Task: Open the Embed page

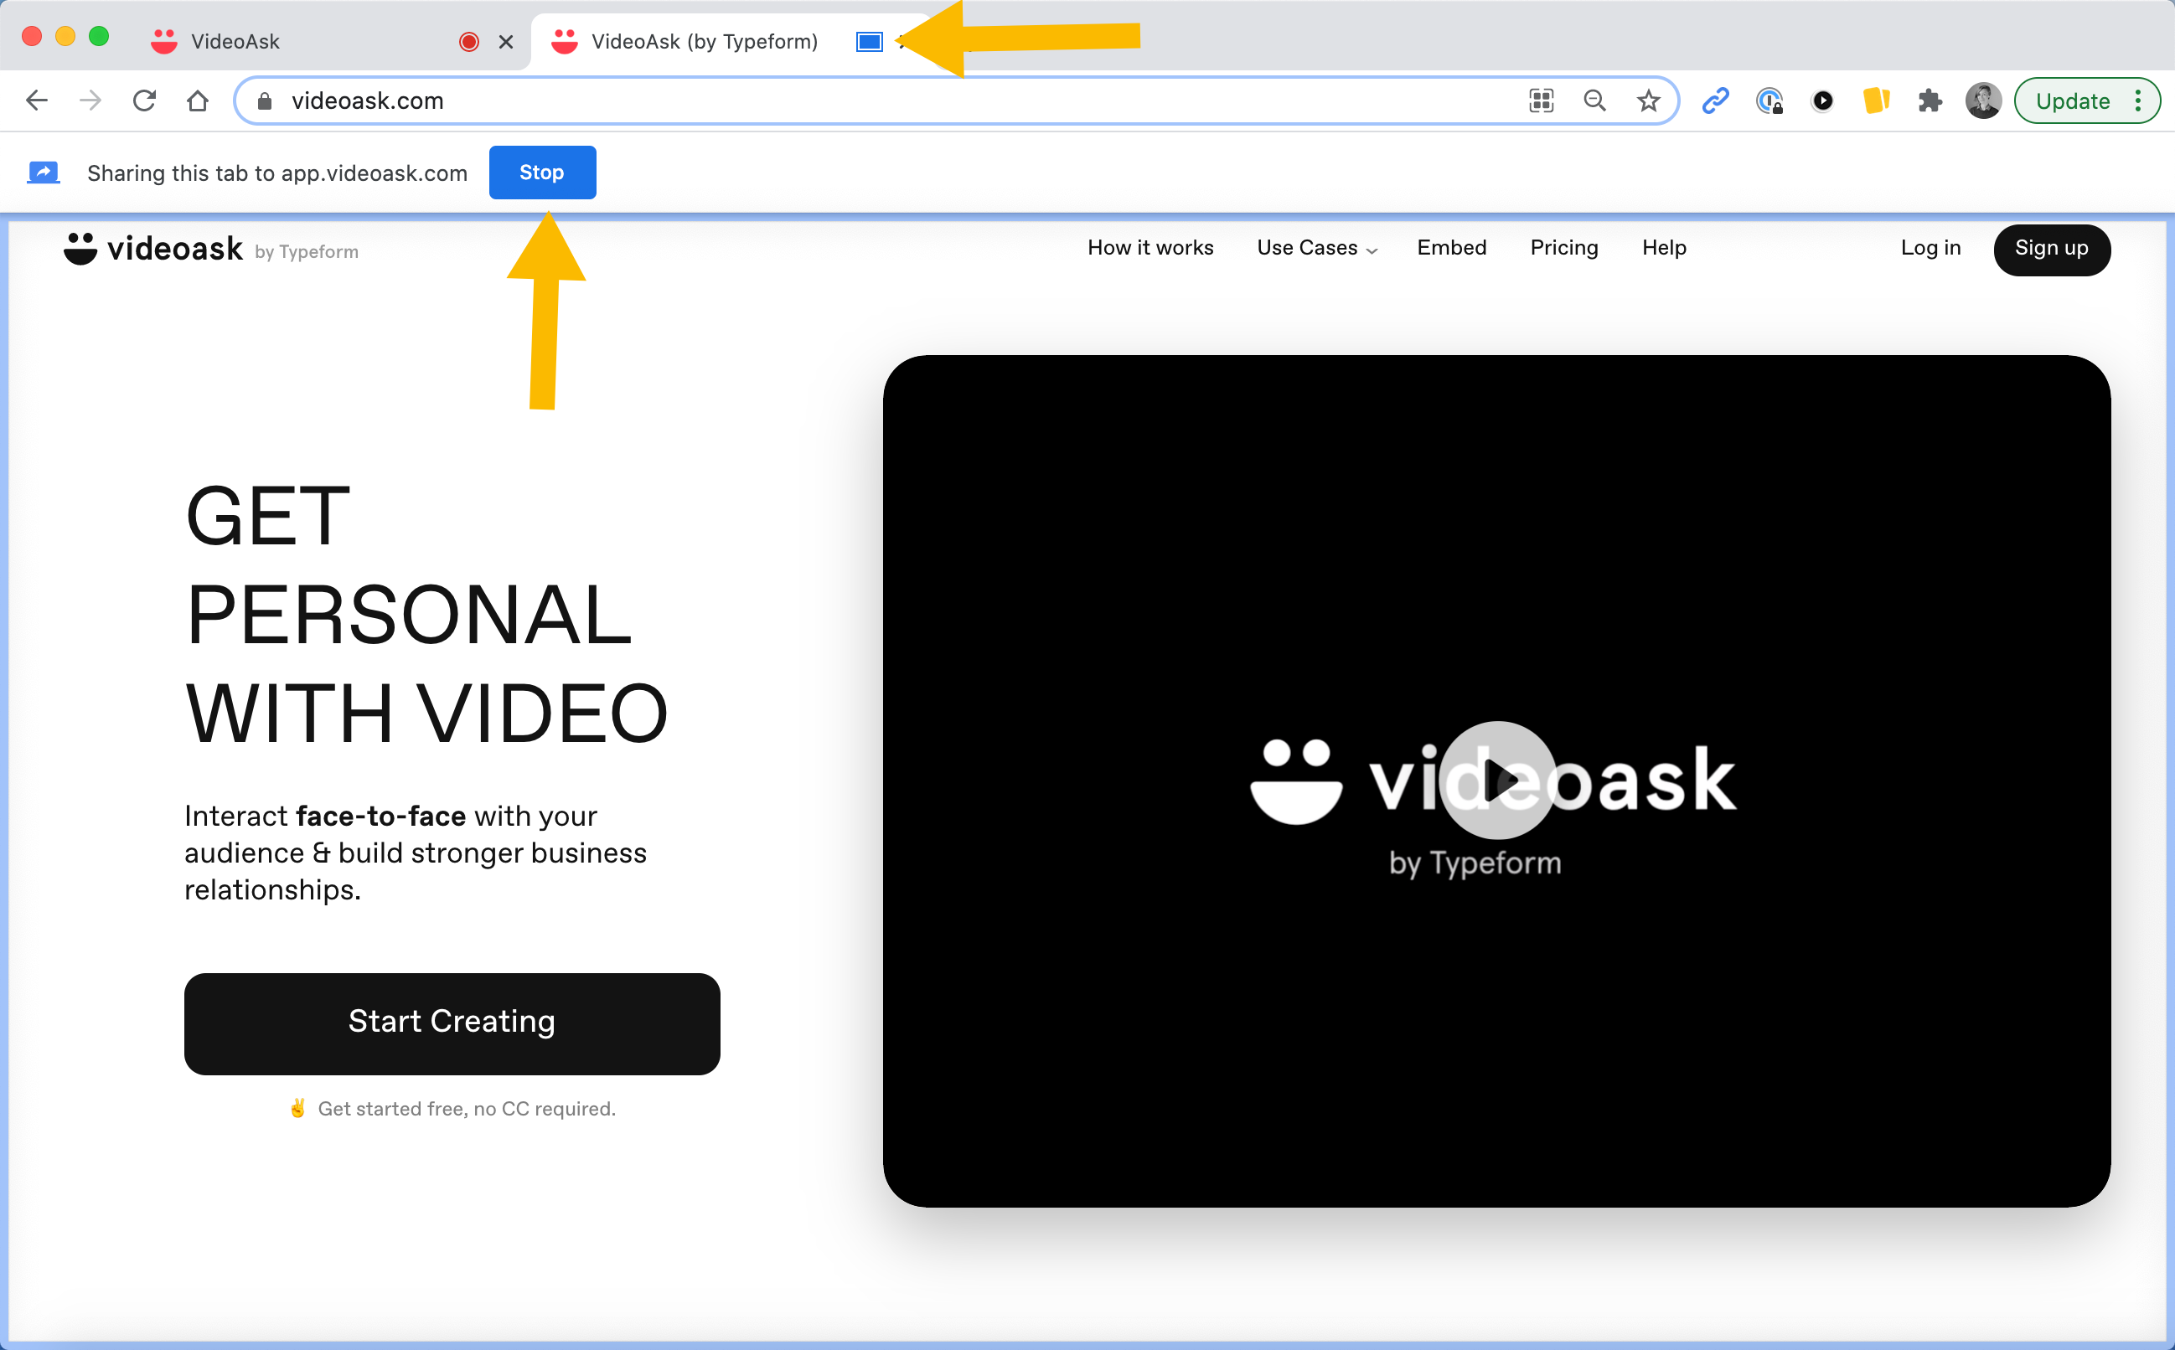Action: click(1451, 247)
